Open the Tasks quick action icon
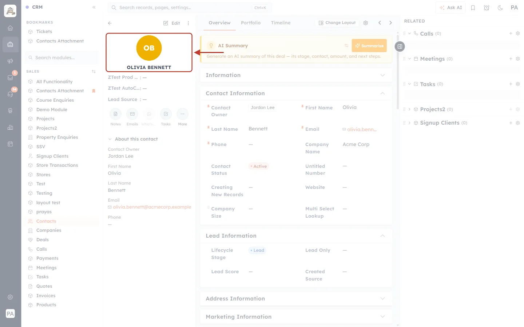The width and height of the screenshot is (524, 327). pos(166,114)
